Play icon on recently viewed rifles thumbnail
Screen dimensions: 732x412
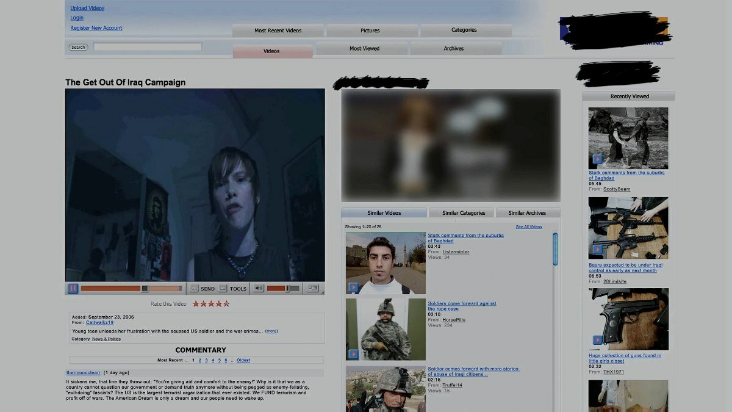[x=597, y=250]
